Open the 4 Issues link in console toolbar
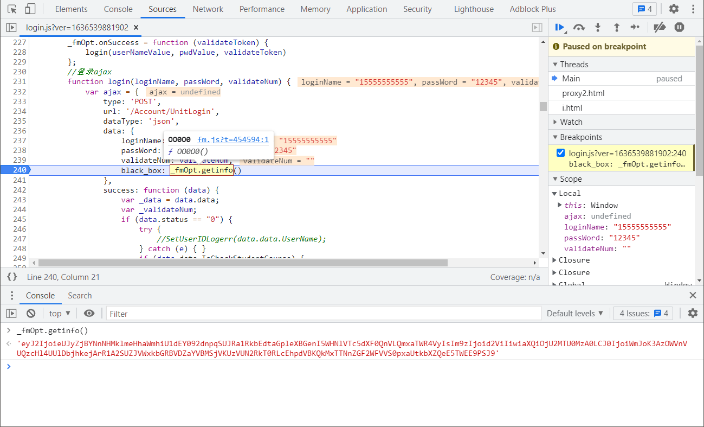Screen dimensions: 704x427 tap(643, 314)
